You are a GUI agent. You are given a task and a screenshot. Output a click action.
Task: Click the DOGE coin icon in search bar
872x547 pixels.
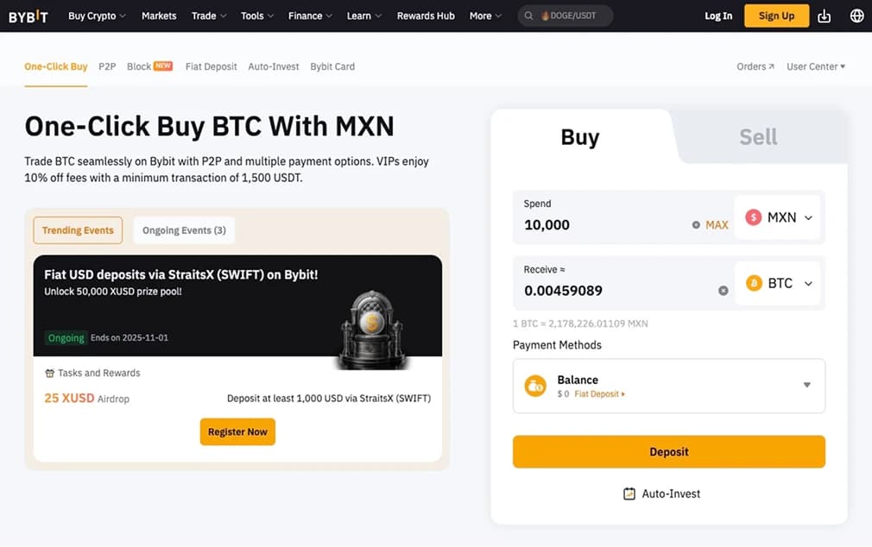544,15
